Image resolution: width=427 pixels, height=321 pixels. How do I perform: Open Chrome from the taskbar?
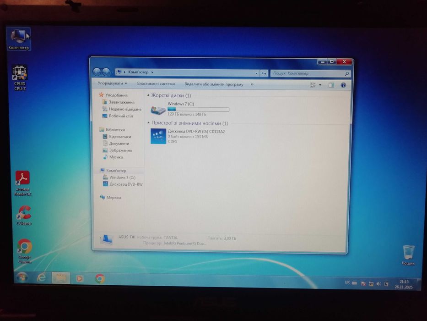100,279
